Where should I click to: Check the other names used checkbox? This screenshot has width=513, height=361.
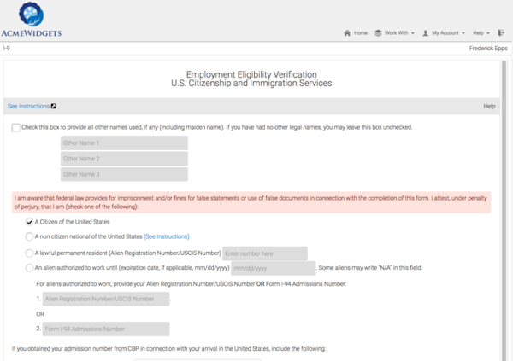coord(16,128)
